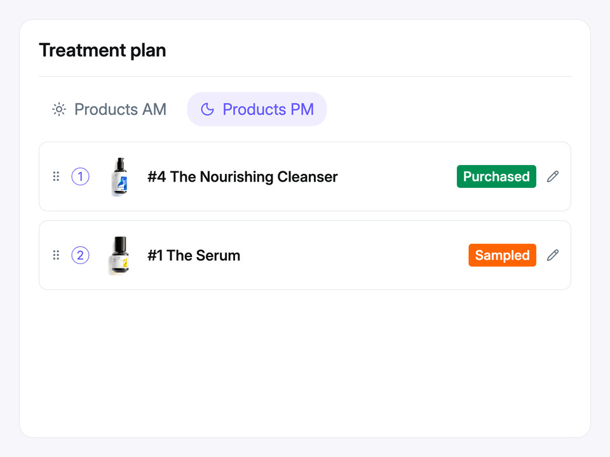Click the Purchased status badge
Image resolution: width=610 pixels, height=457 pixels.
tap(496, 176)
